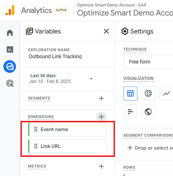The height and width of the screenshot is (176, 173).
Task: Edit the Outbound Link Tracking exploration name
Action: tap(55, 56)
